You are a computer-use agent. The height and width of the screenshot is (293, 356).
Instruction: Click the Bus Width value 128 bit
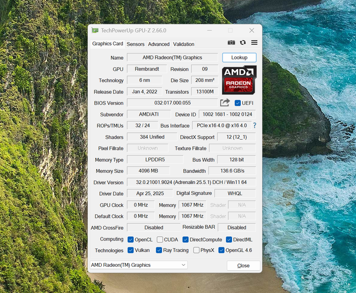click(236, 159)
